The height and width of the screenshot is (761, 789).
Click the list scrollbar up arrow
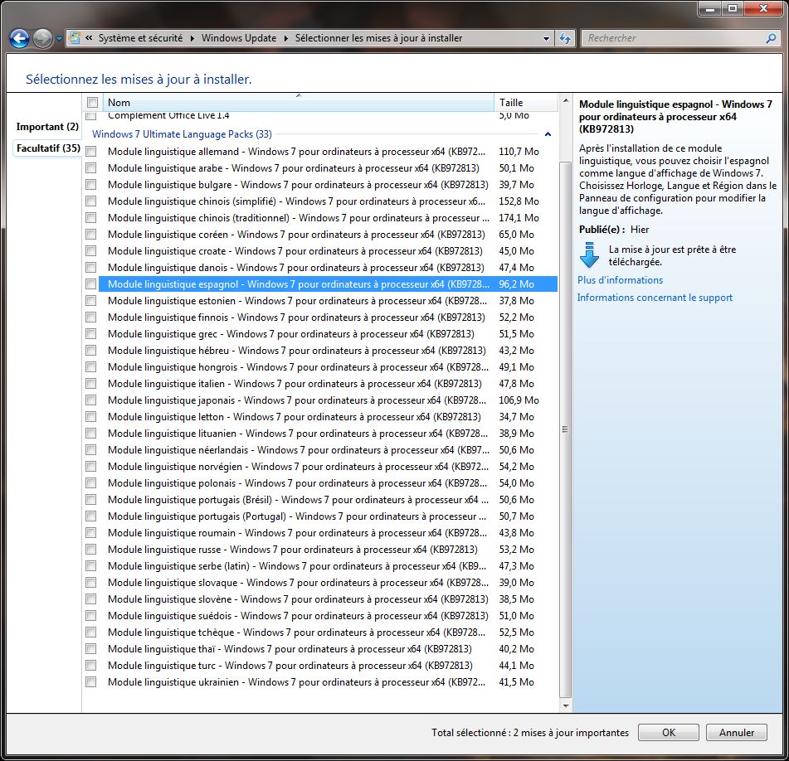pyautogui.click(x=566, y=100)
